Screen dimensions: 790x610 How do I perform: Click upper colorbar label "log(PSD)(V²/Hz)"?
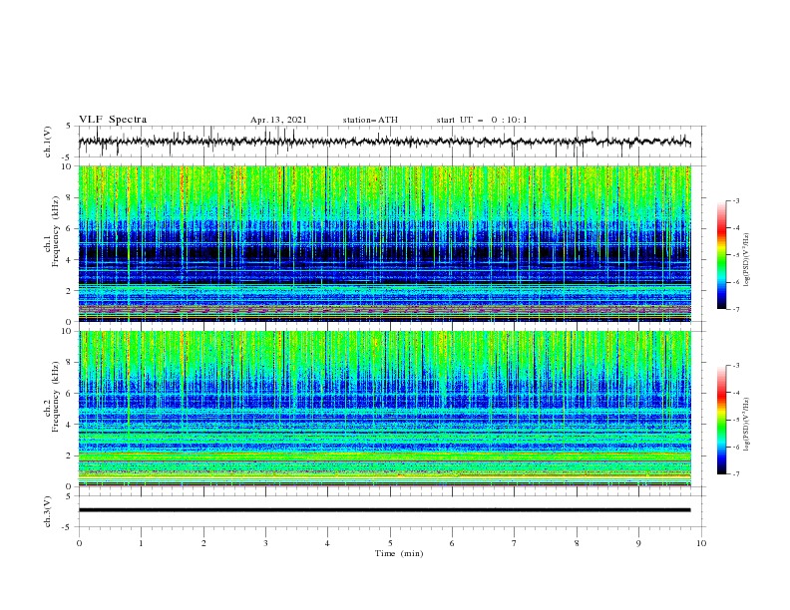[x=747, y=260]
